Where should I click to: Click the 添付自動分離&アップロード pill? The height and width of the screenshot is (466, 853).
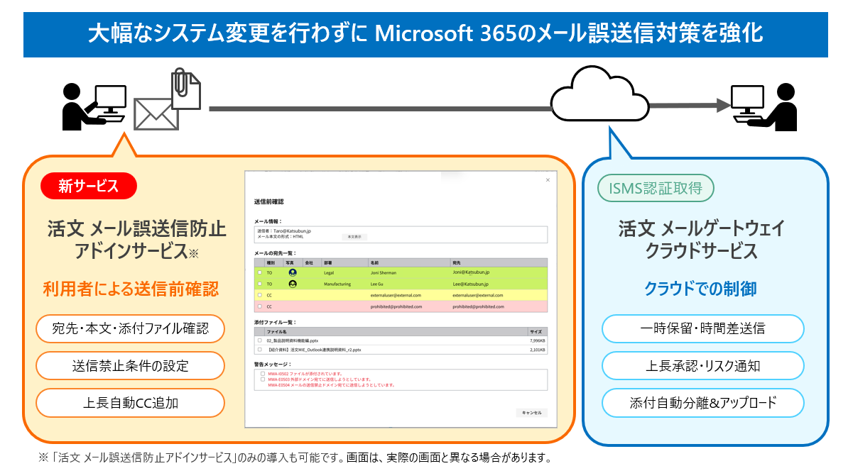point(703,403)
